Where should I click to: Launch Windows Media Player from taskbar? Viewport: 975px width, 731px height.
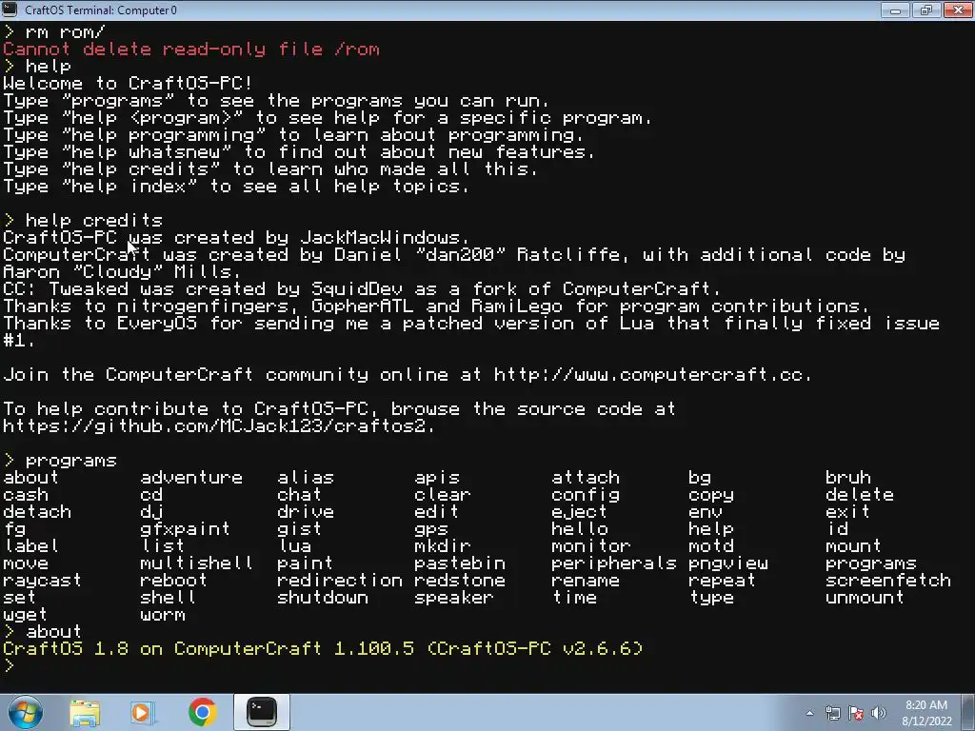tap(143, 713)
